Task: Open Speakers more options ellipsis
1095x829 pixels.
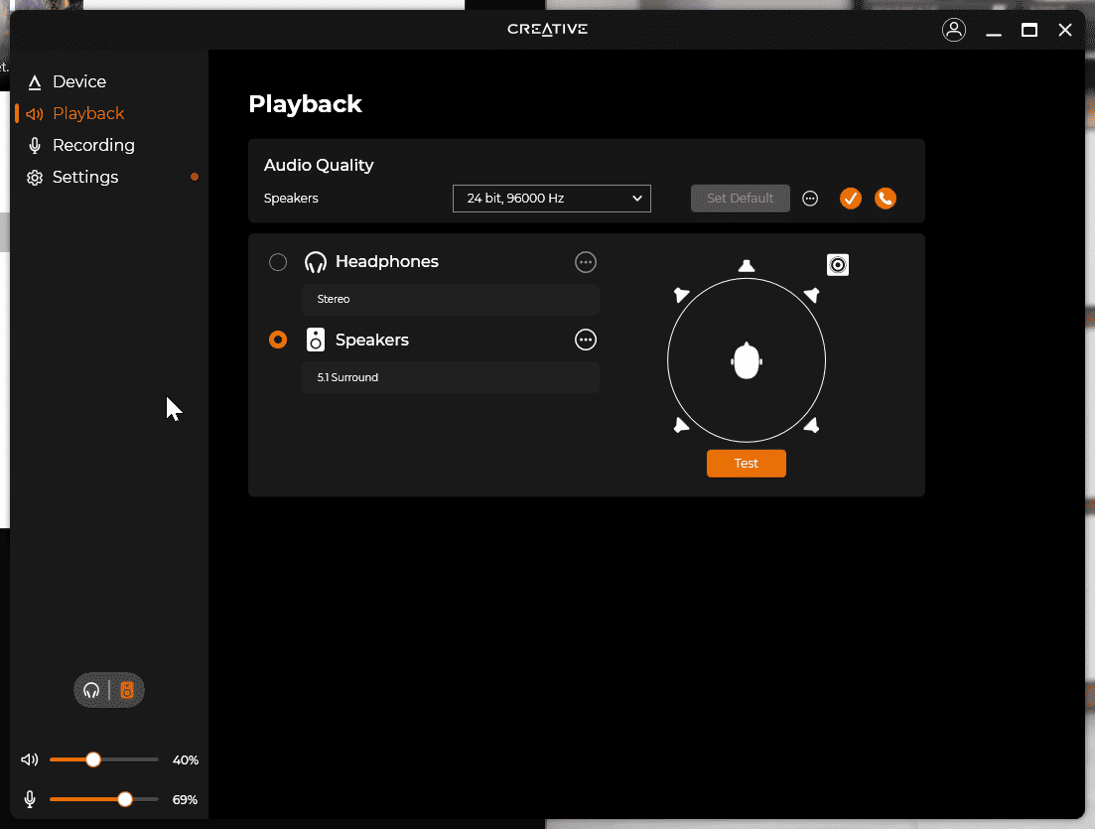Action: 586,340
